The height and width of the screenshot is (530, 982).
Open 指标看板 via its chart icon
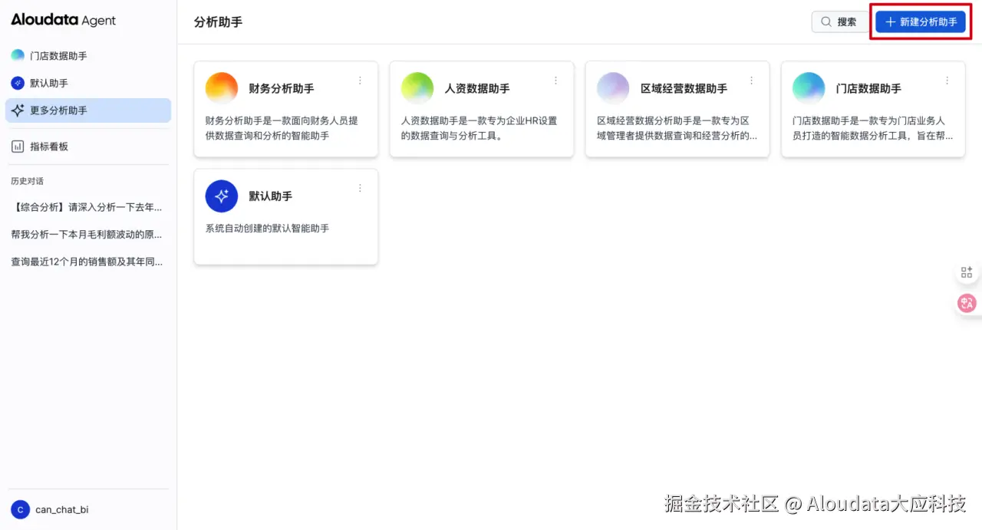tap(17, 146)
